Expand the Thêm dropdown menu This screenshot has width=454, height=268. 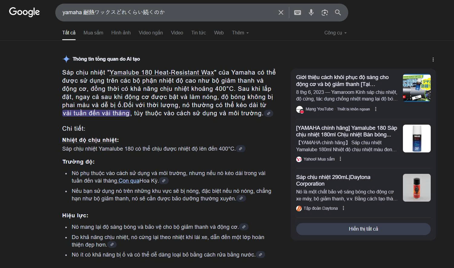240,33
